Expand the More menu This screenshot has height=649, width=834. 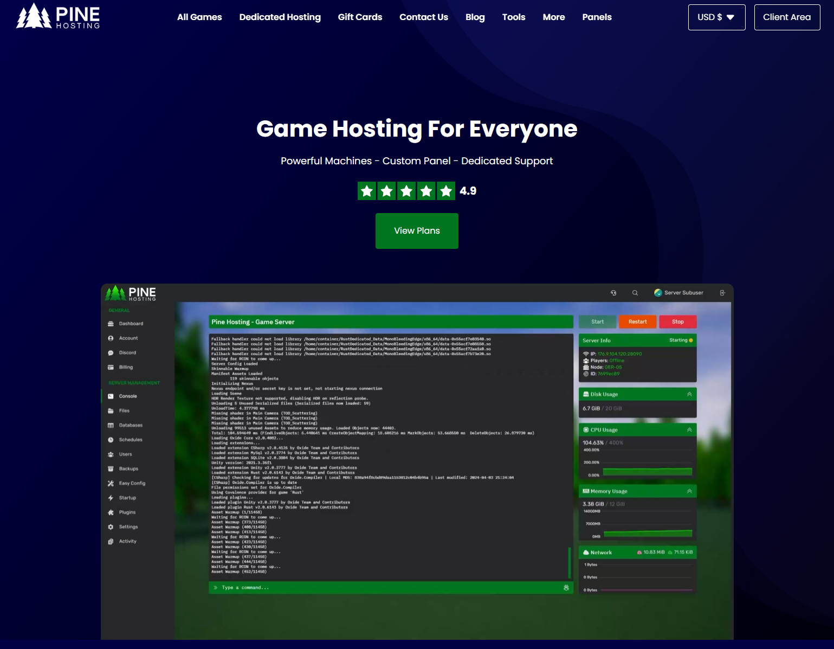pos(554,17)
